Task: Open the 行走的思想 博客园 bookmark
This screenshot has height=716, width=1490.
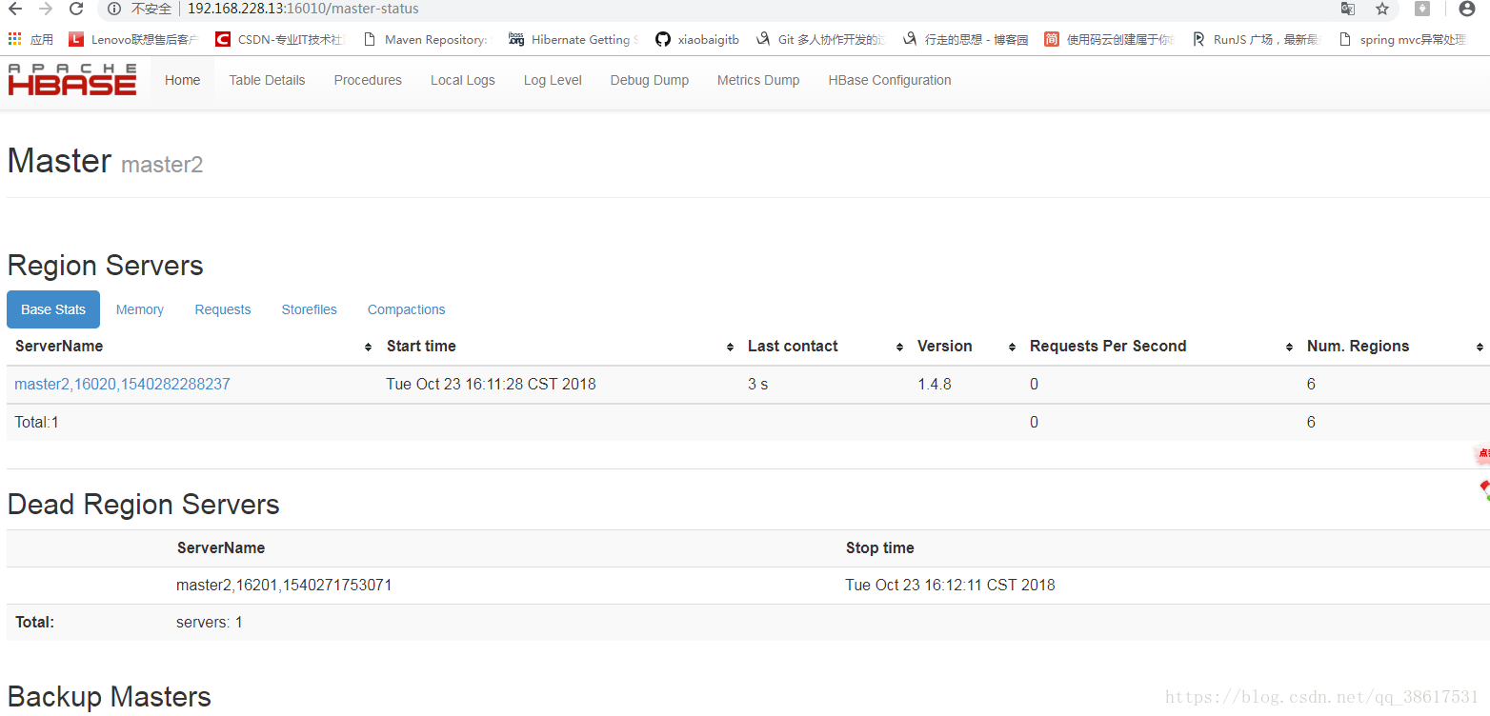Action: pyautogui.click(x=965, y=40)
